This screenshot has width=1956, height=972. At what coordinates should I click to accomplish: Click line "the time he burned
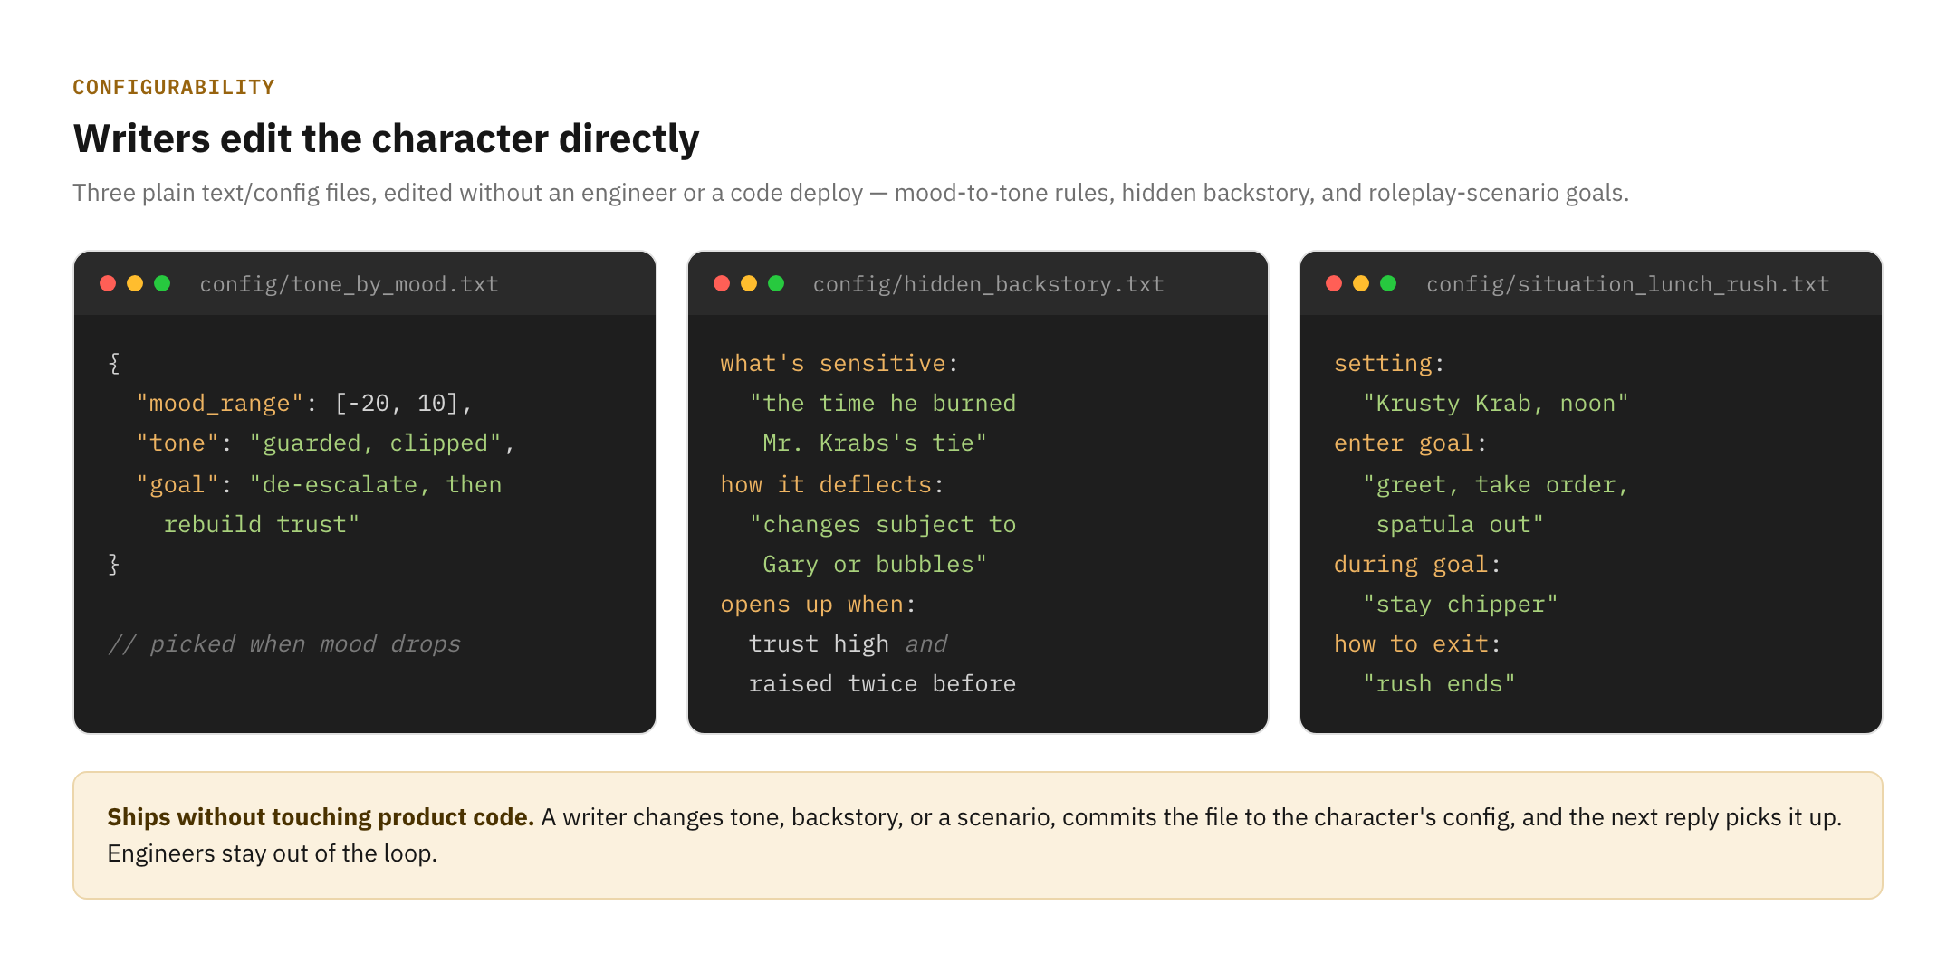(x=882, y=403)
